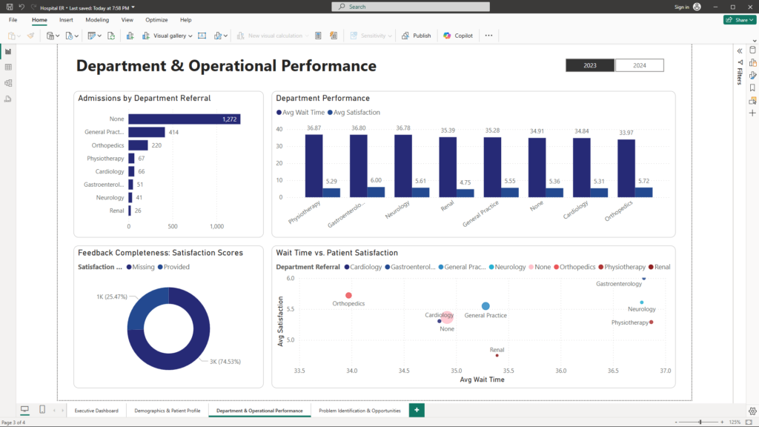
Task: Open the Bookmarks pane icon
Action: 752,87
